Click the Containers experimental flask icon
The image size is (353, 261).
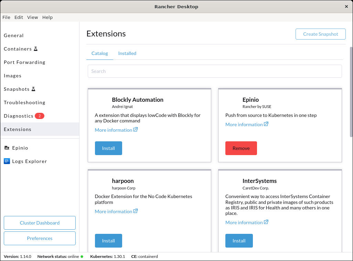[x=35, y=49]
